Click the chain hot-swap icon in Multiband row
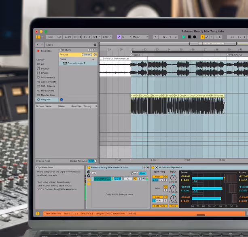248x237 pixels. [x=144, y=179]
